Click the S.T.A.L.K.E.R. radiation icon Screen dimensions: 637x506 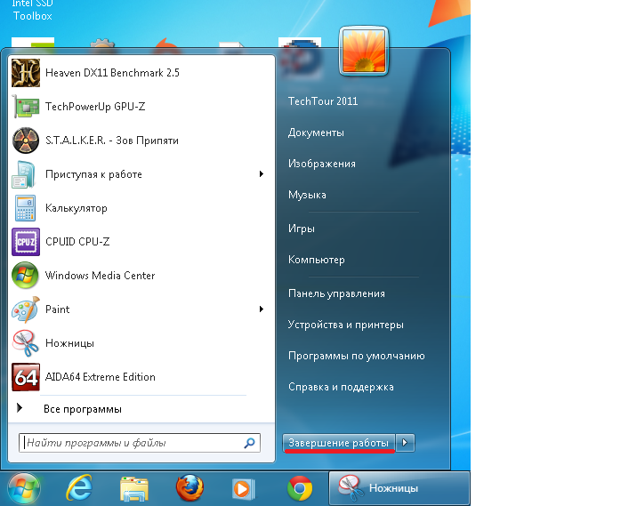[x=26, y=141]
